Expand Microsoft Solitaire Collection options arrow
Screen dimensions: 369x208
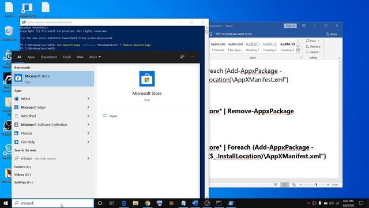point(88,125)
